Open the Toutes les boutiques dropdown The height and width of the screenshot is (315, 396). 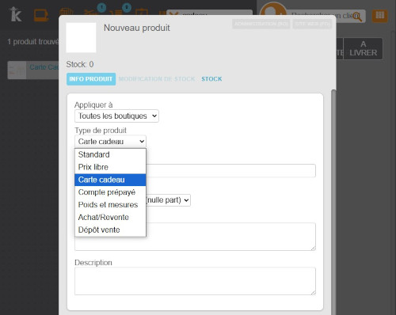116,116
